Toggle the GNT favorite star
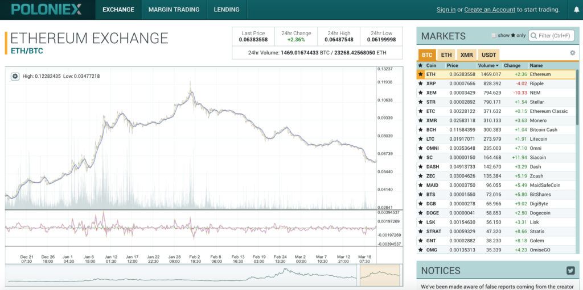Viewport: 583px width, 290px height. tap(421, 241)
